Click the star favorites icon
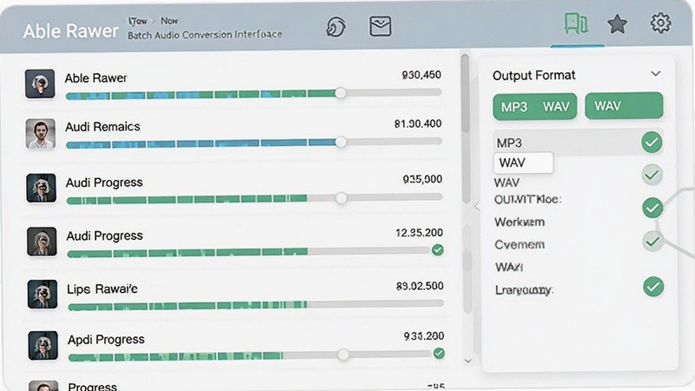This screenshot has height=391, width=695. pos(617,24)
